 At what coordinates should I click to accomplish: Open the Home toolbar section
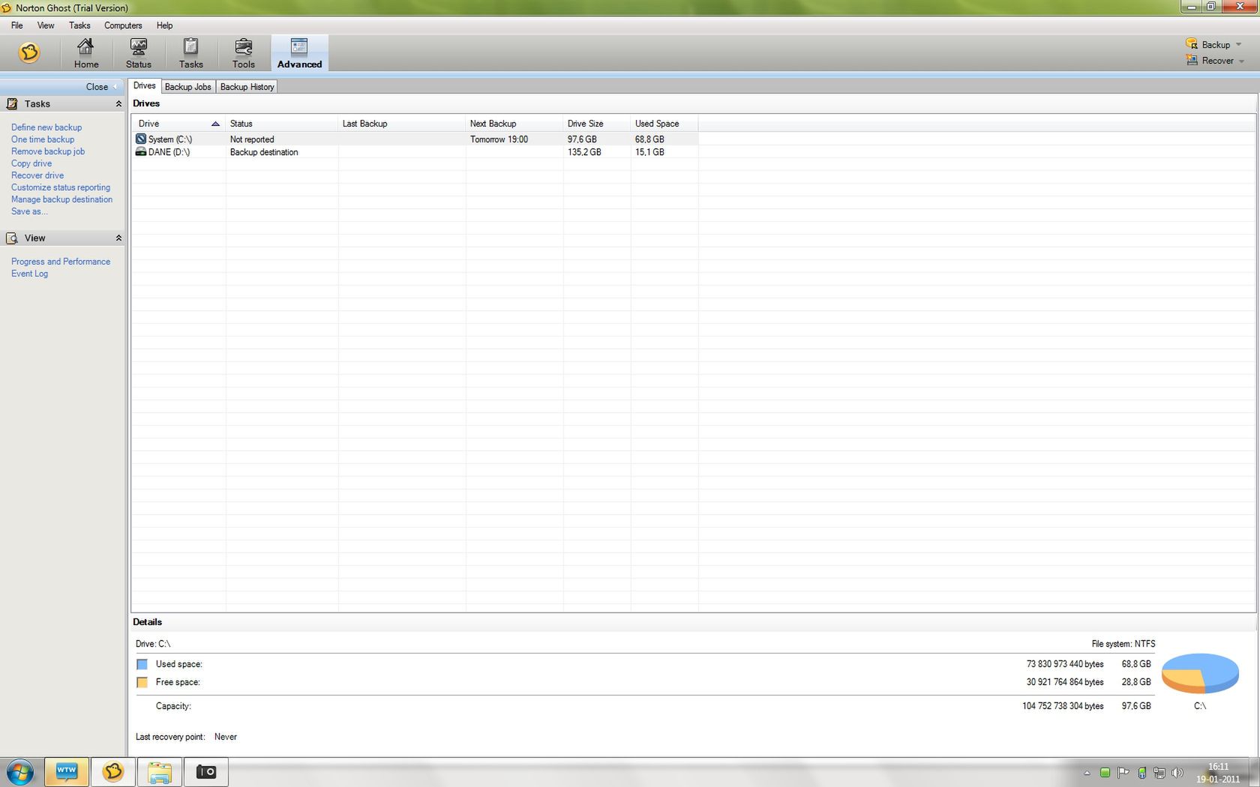click(86, 53)
